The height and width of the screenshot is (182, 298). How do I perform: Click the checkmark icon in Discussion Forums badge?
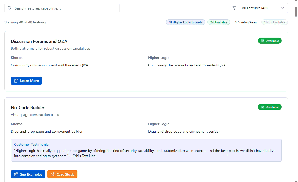[x=262, y=41]
